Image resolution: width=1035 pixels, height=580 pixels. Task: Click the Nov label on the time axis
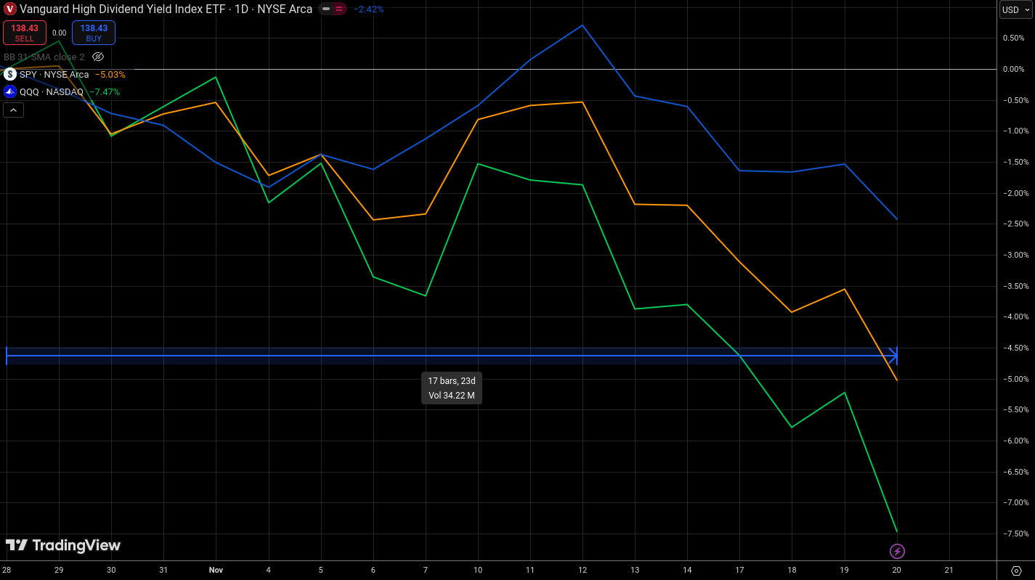(216, 570)
